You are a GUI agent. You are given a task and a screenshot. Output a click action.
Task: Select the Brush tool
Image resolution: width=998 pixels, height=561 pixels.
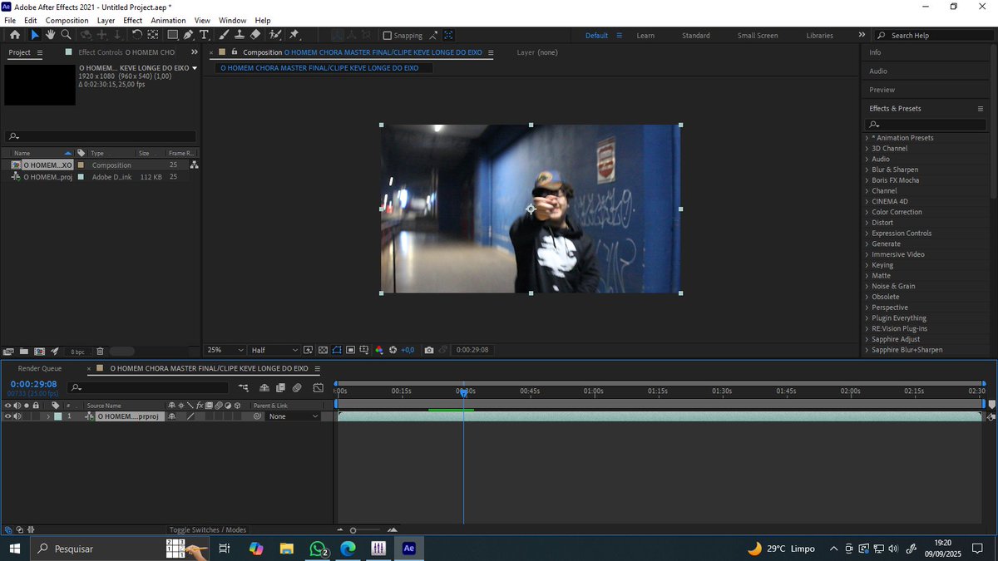tap(224, 35)
